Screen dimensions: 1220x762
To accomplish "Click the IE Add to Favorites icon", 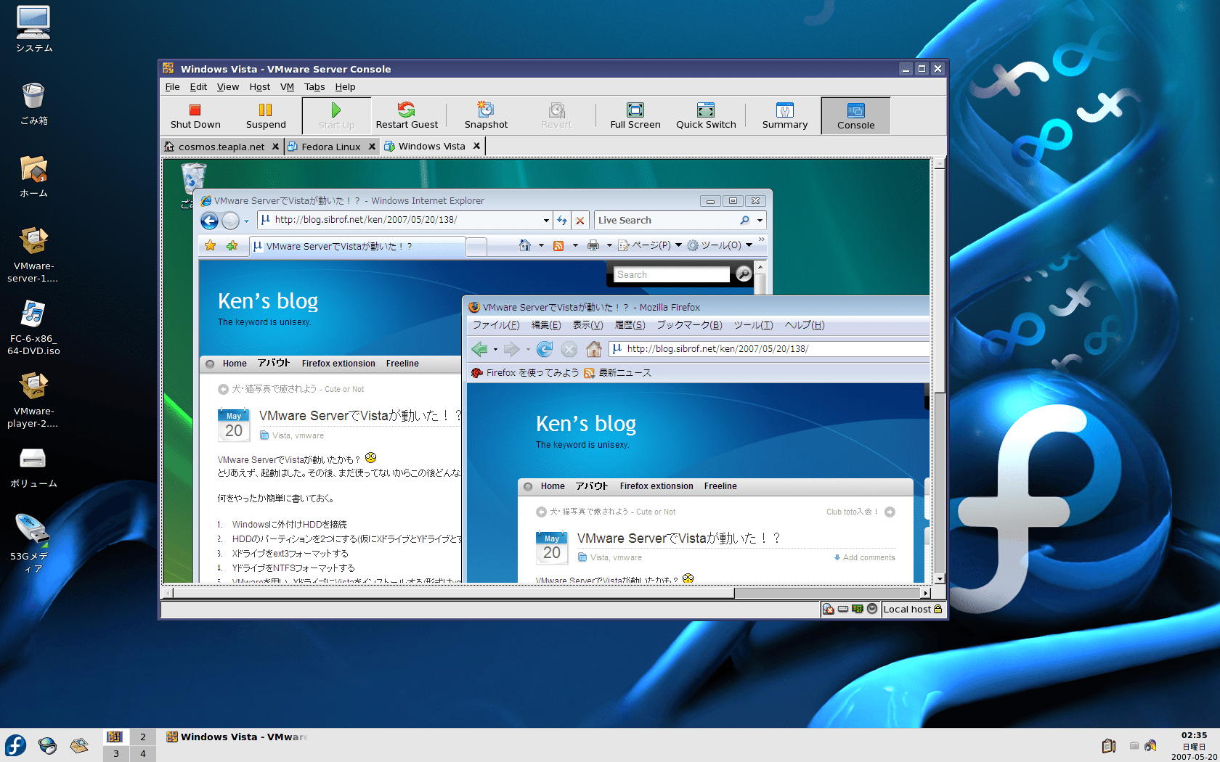I will [232, 246].
